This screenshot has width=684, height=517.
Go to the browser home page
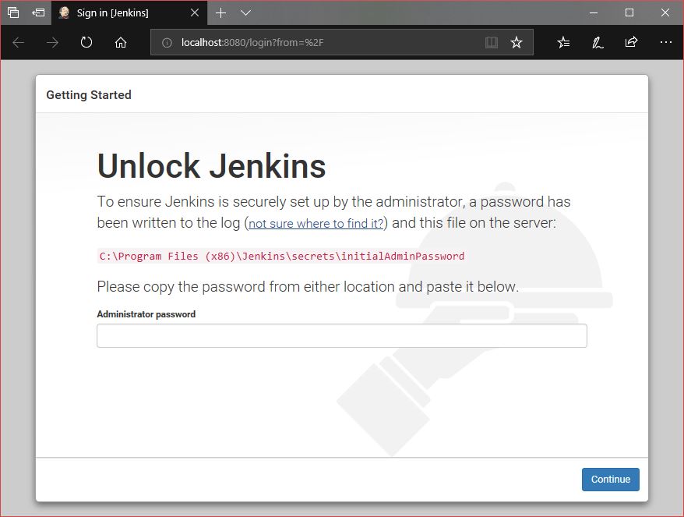pyautogui.click(x=121, y=43)
